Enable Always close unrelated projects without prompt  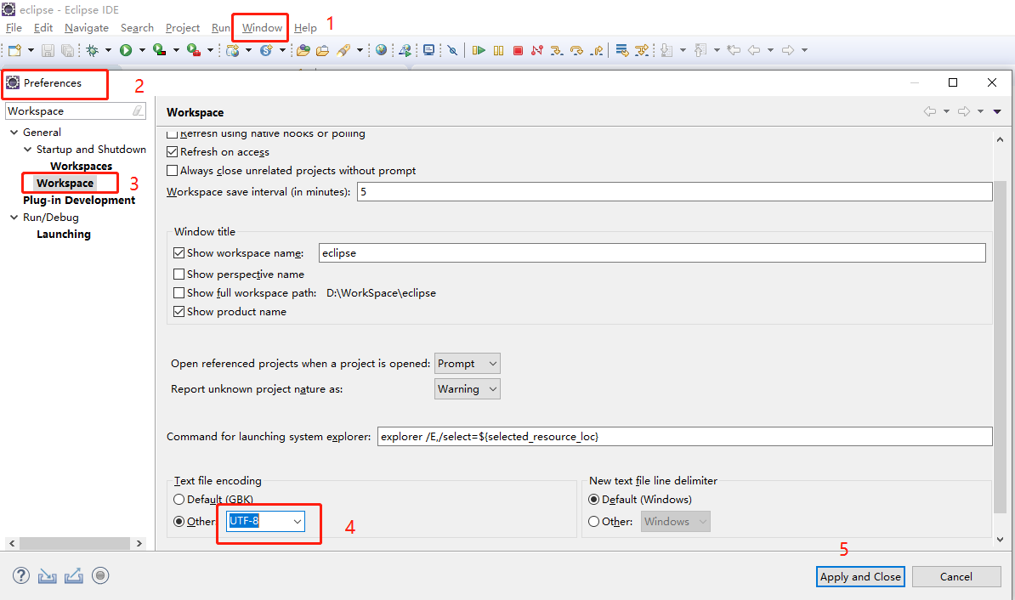(173, 171)
